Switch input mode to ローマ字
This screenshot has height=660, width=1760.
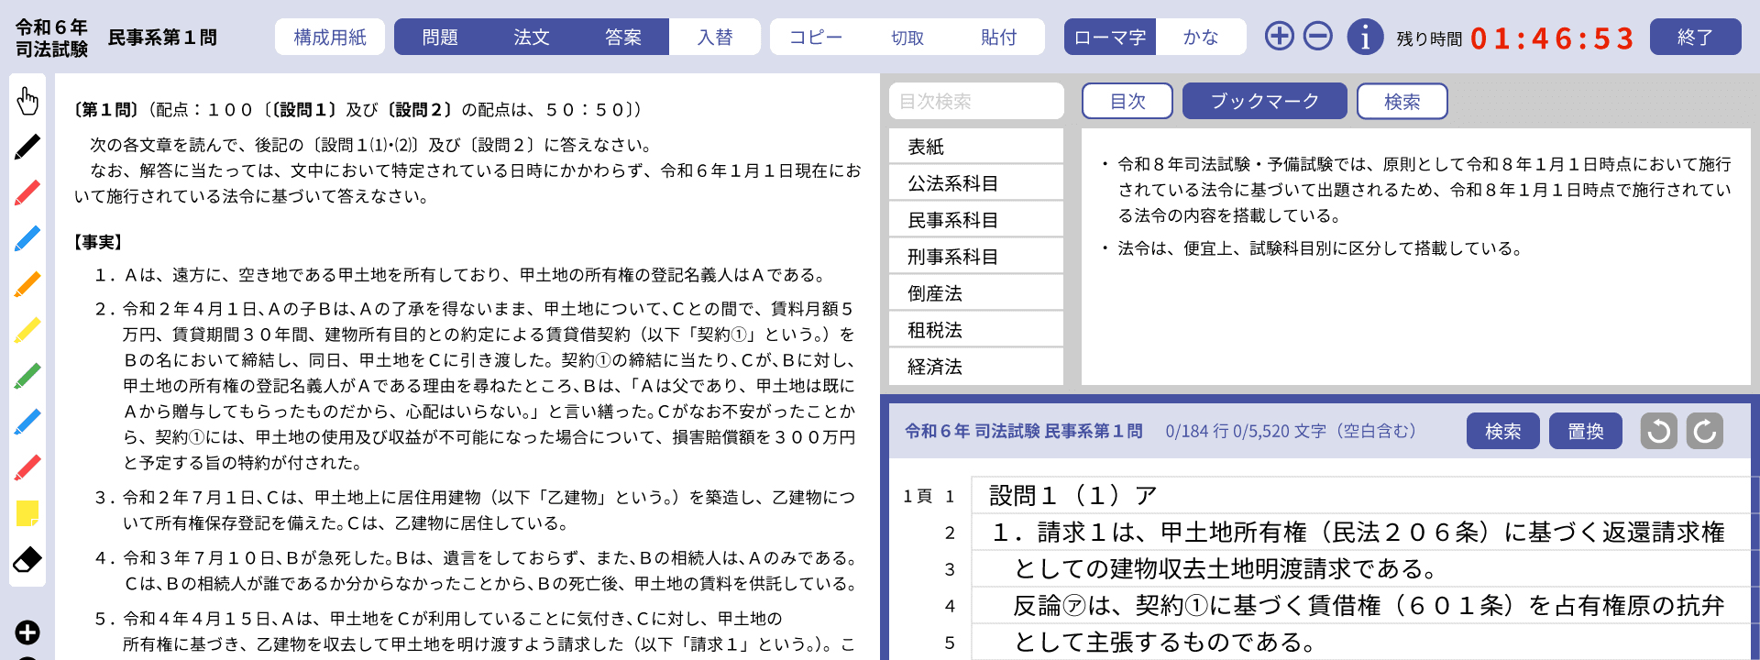[1110, 37]
